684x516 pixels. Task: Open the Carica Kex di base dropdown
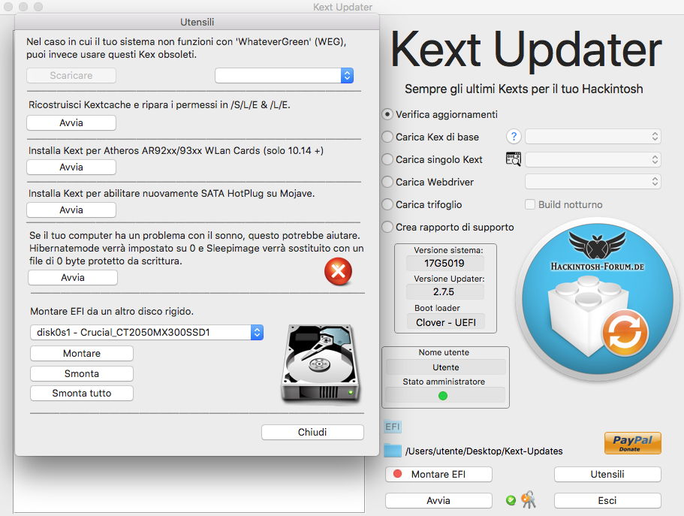593,137
